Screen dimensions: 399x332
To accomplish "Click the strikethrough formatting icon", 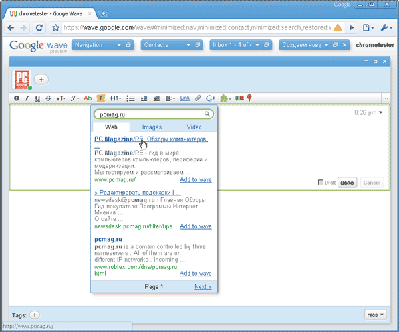I will click(x=48, y=98).
